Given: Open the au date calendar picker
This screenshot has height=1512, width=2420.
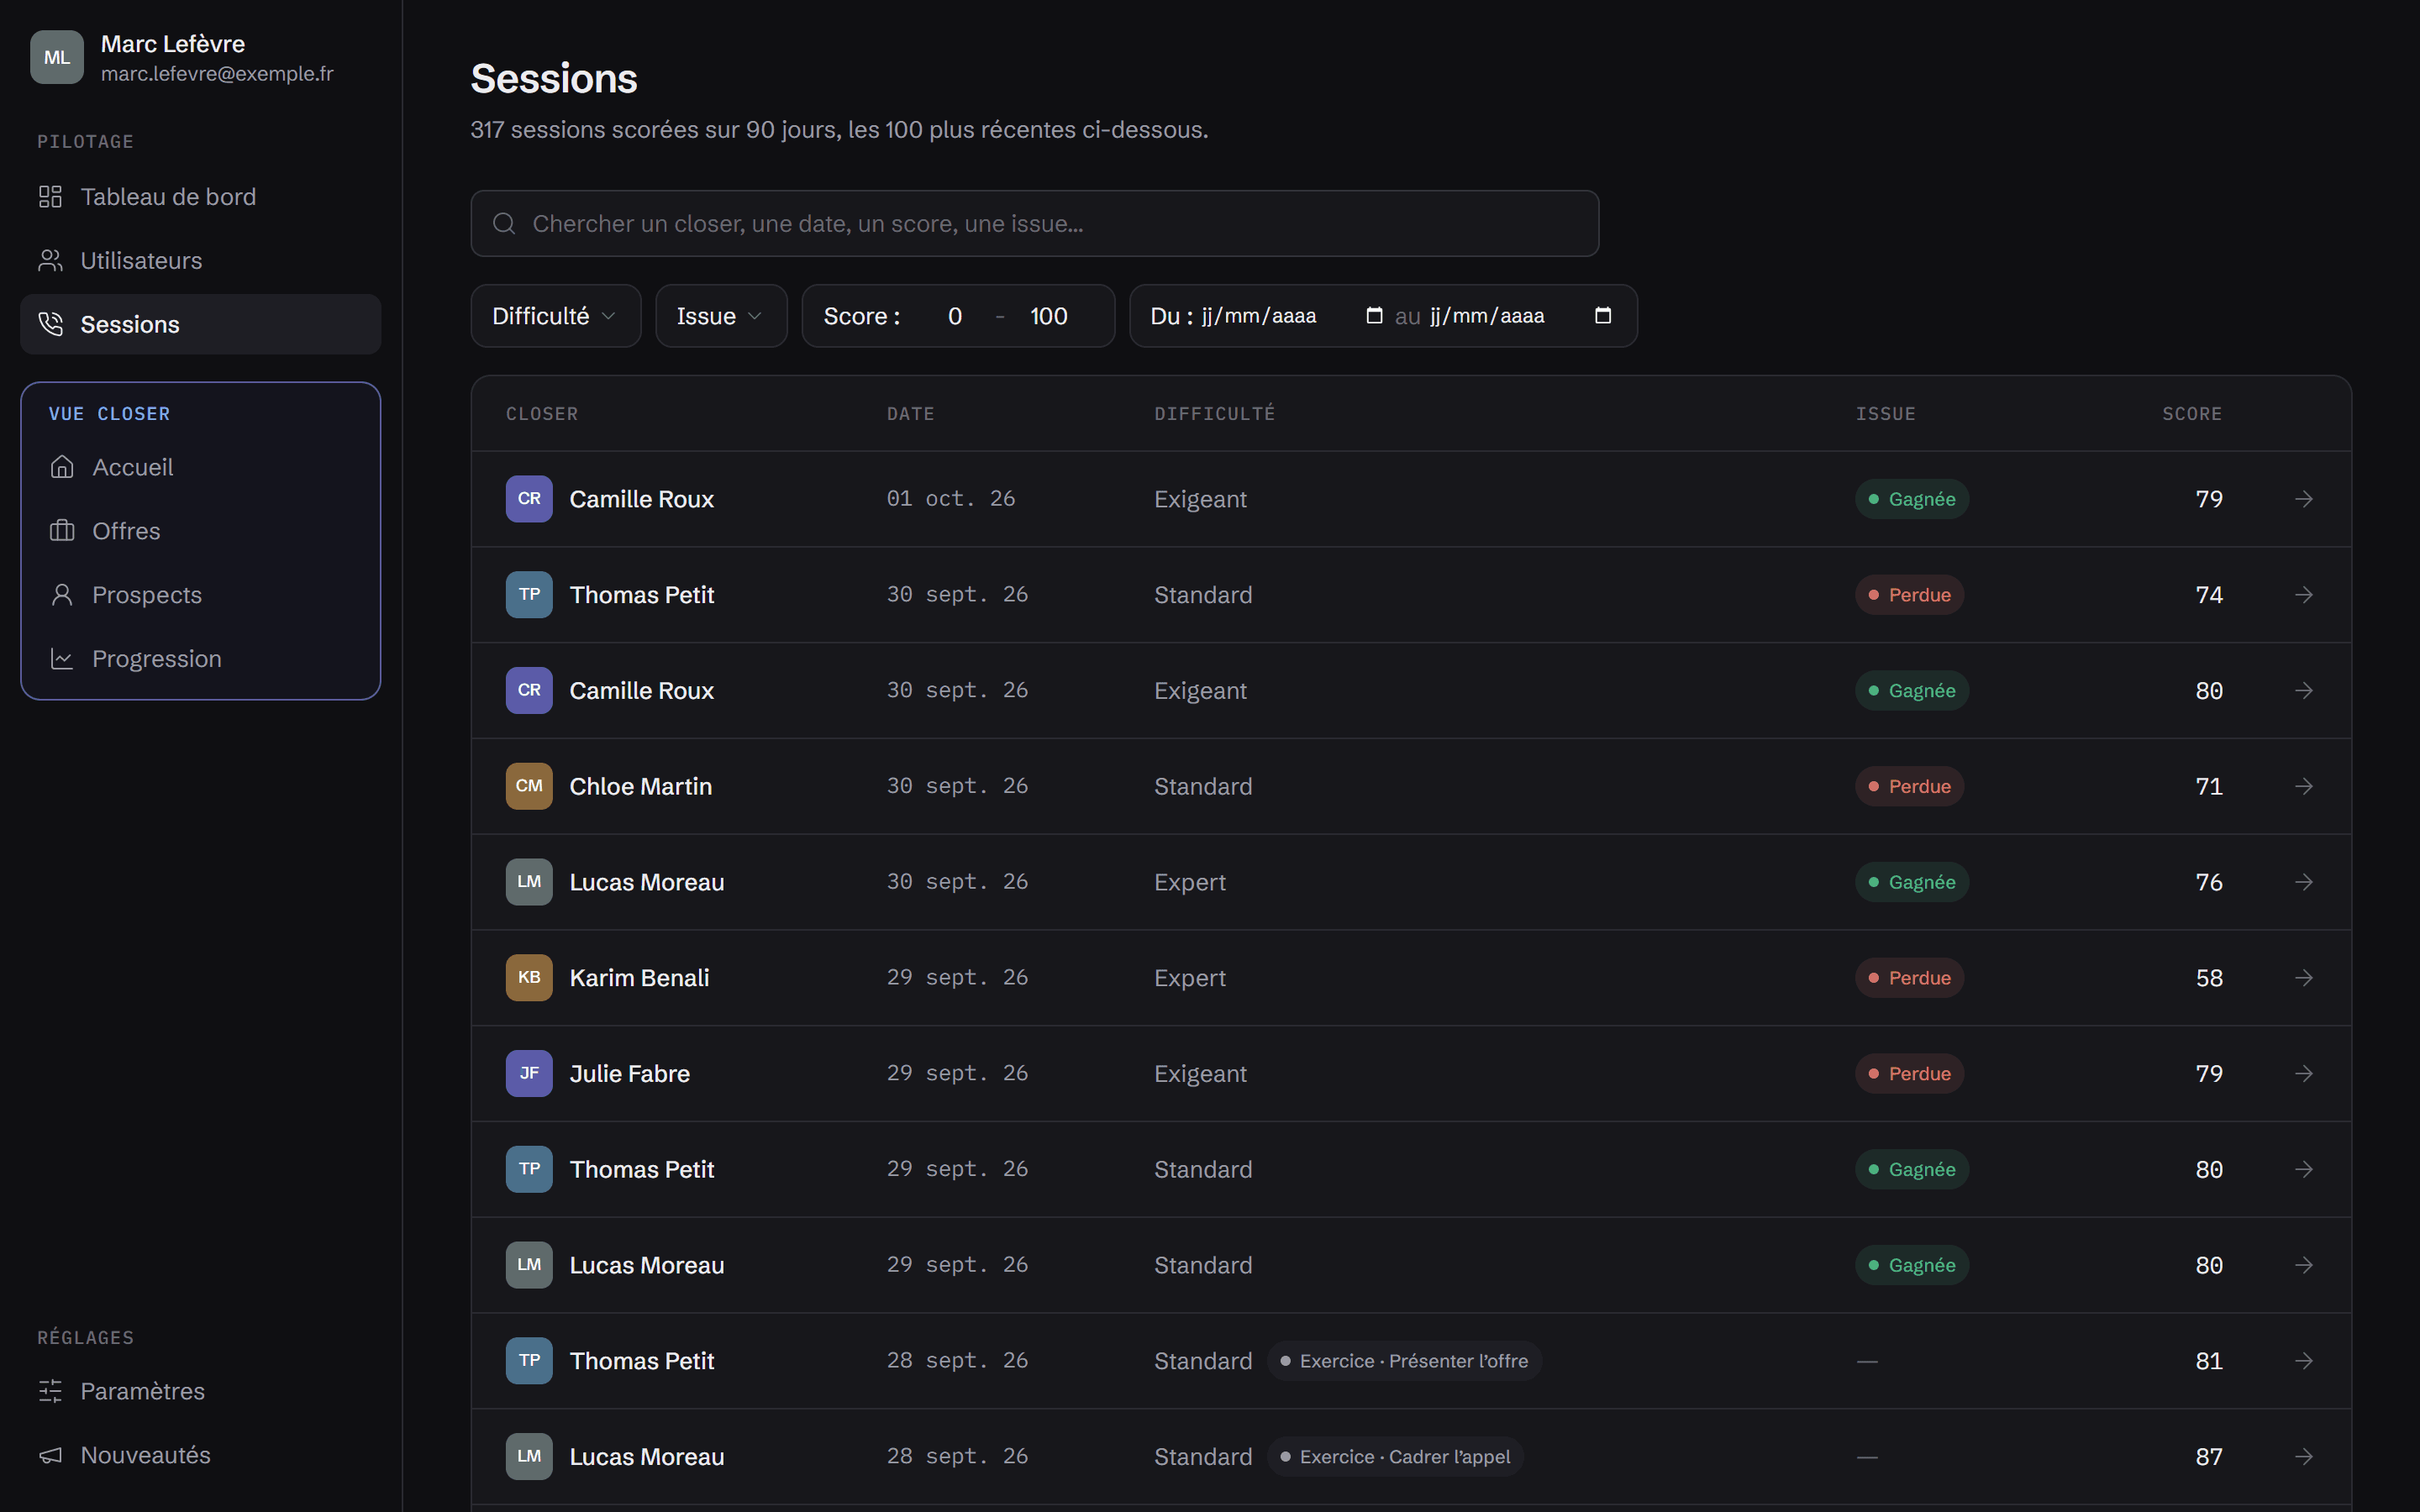Looking at the screenshot, I should click(1602, 315).
